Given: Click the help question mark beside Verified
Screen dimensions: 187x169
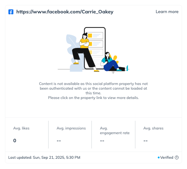Looking at the screenshot, I should [177, 157].
